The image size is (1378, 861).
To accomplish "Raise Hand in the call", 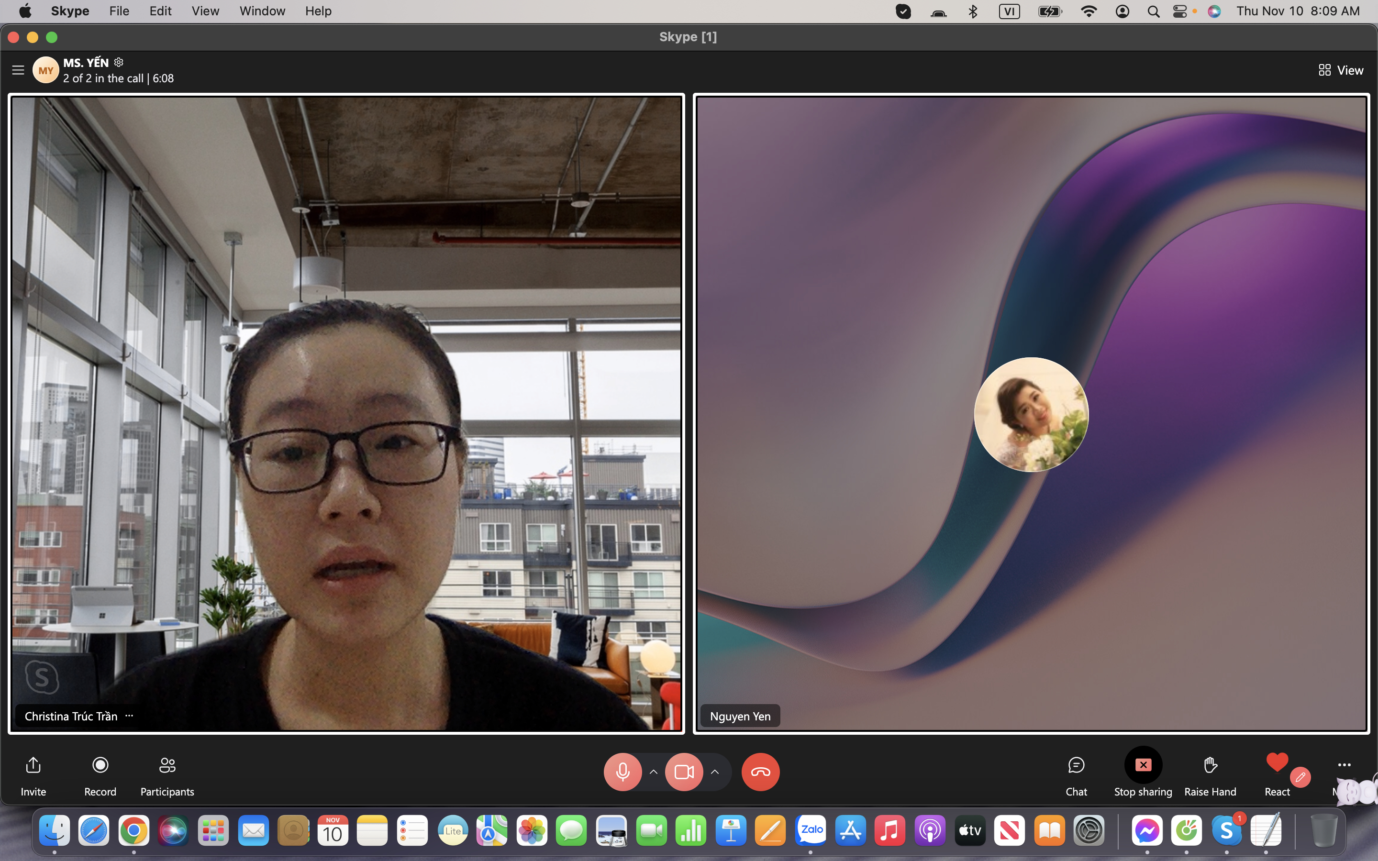I will [1210, 765].
